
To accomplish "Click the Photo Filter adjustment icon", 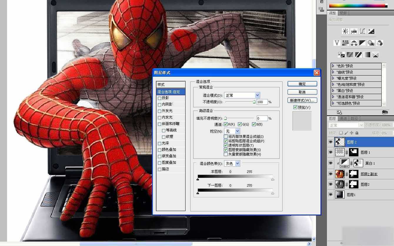I will 371,43.
